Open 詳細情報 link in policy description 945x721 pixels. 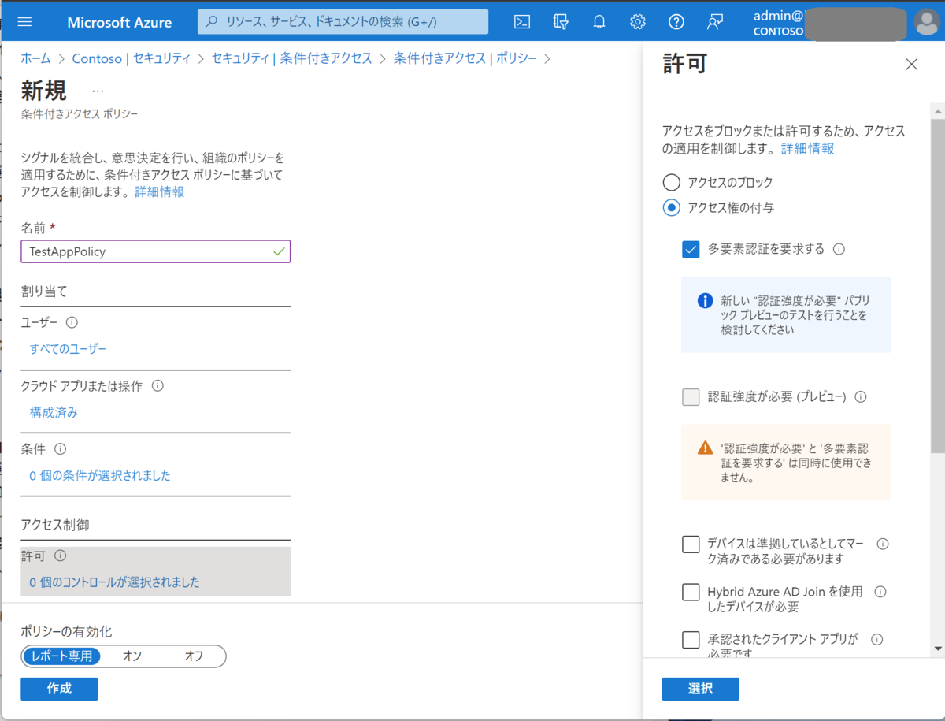[160, 191]
